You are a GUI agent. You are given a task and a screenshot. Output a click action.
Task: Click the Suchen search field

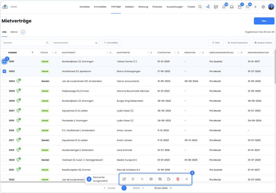click(x=26, y=43)
